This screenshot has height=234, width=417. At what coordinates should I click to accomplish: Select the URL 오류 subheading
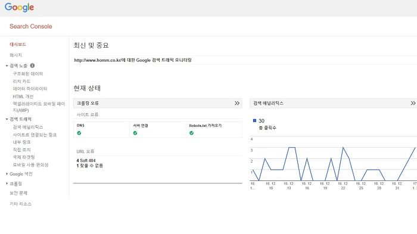(x=85, y=151)
